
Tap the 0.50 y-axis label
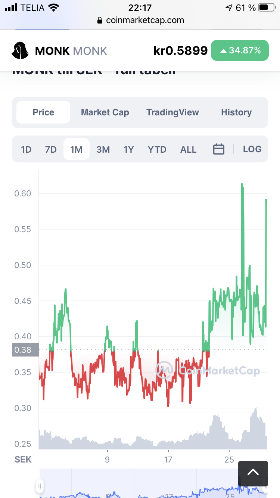[x=22, y=265]
